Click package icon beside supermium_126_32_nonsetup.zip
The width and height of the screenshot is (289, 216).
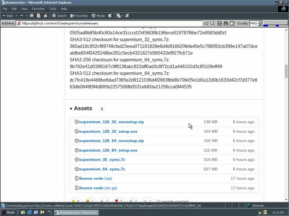tap(77, 122)
